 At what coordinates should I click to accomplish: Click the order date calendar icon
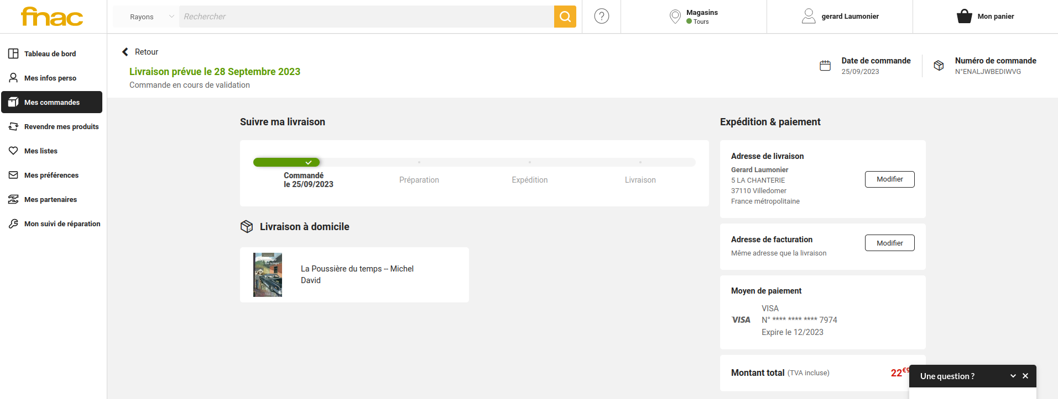pos(825,66)
